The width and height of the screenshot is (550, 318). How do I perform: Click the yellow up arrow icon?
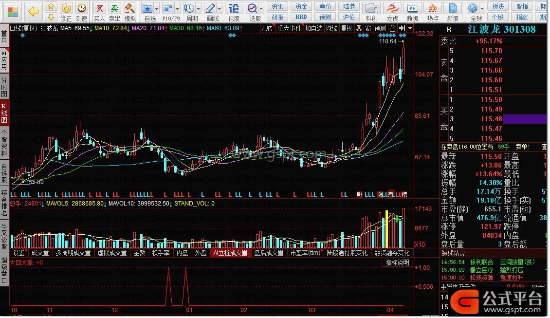pyautogui.click(x=51, y=6)
